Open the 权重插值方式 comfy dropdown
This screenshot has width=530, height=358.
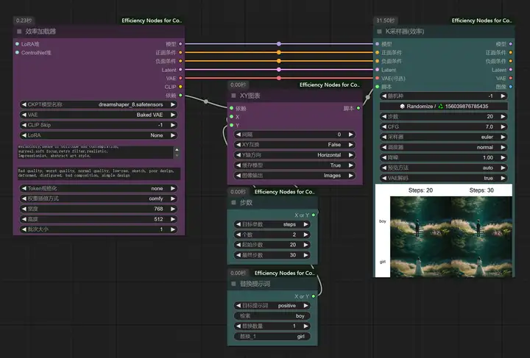tap(99, 198)
